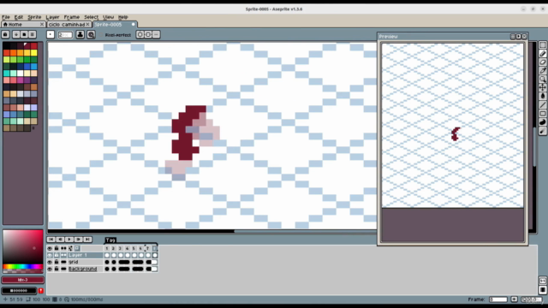Click the symmetry vertical button in context bar
This screenshot has width=548, height=308.
click(148, 34)
